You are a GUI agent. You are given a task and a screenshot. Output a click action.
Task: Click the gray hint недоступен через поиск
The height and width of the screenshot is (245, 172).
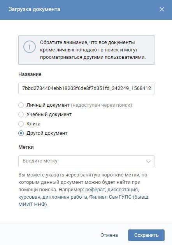point(102,105)
